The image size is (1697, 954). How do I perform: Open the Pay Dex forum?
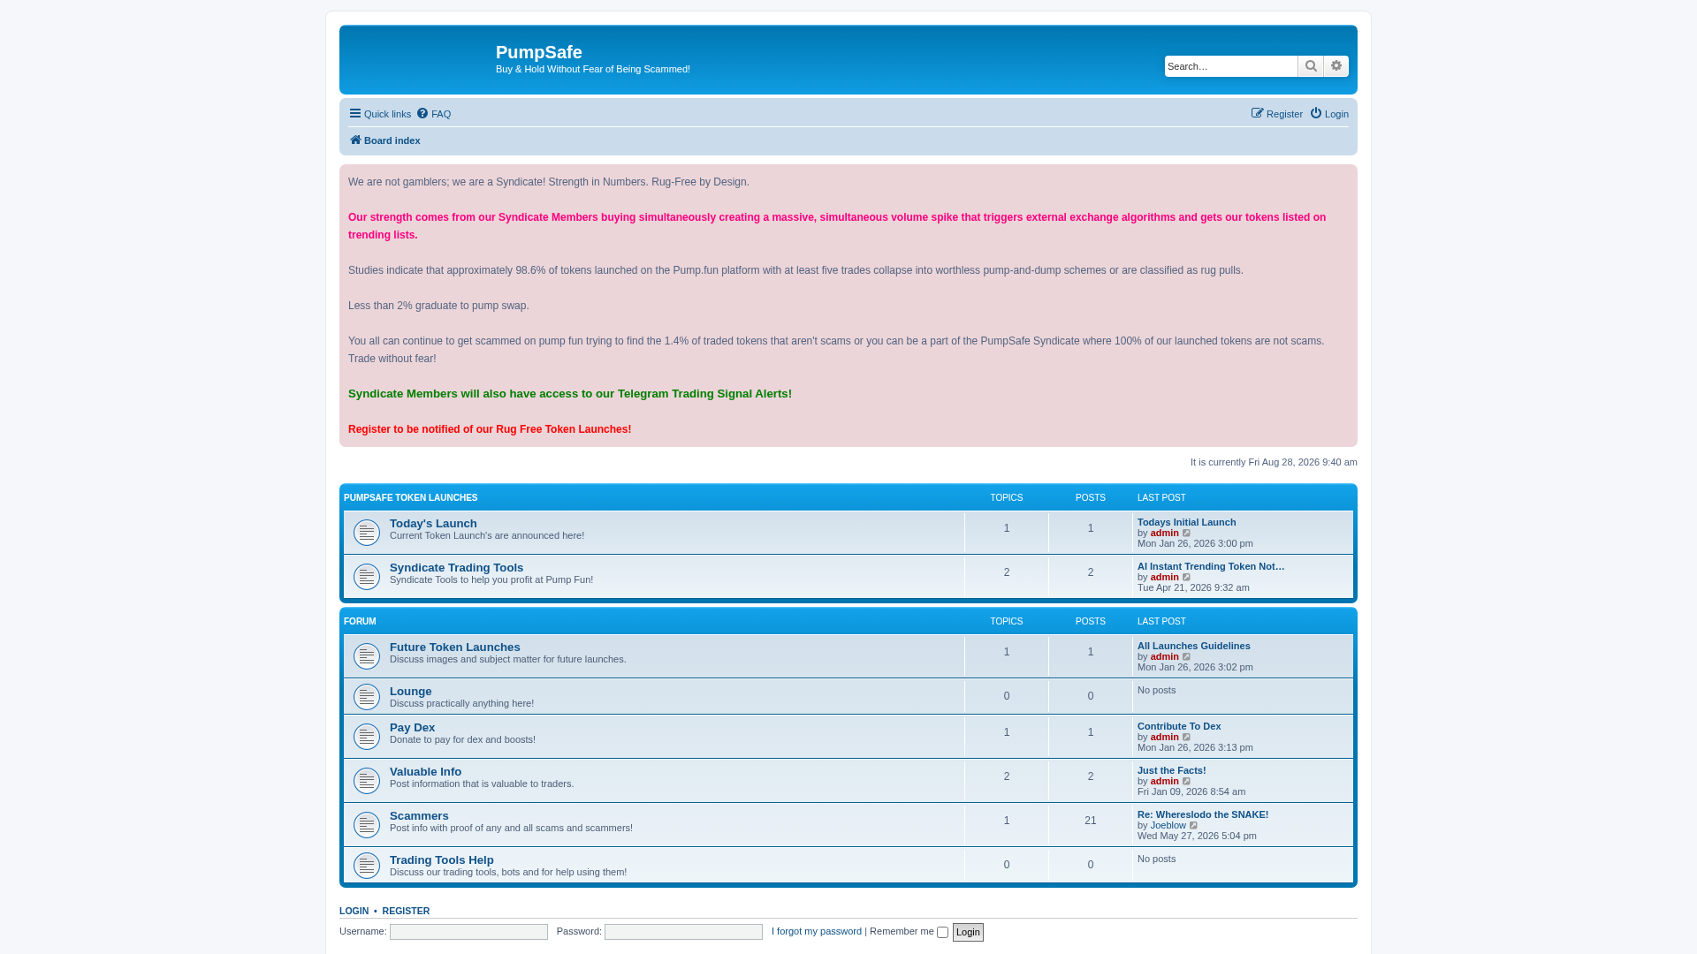coord(412,728)
